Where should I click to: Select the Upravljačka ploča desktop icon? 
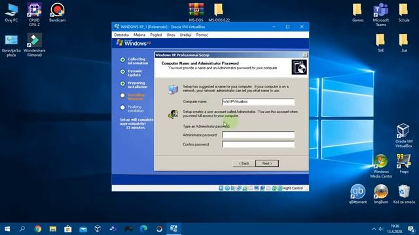pos(11,45)
